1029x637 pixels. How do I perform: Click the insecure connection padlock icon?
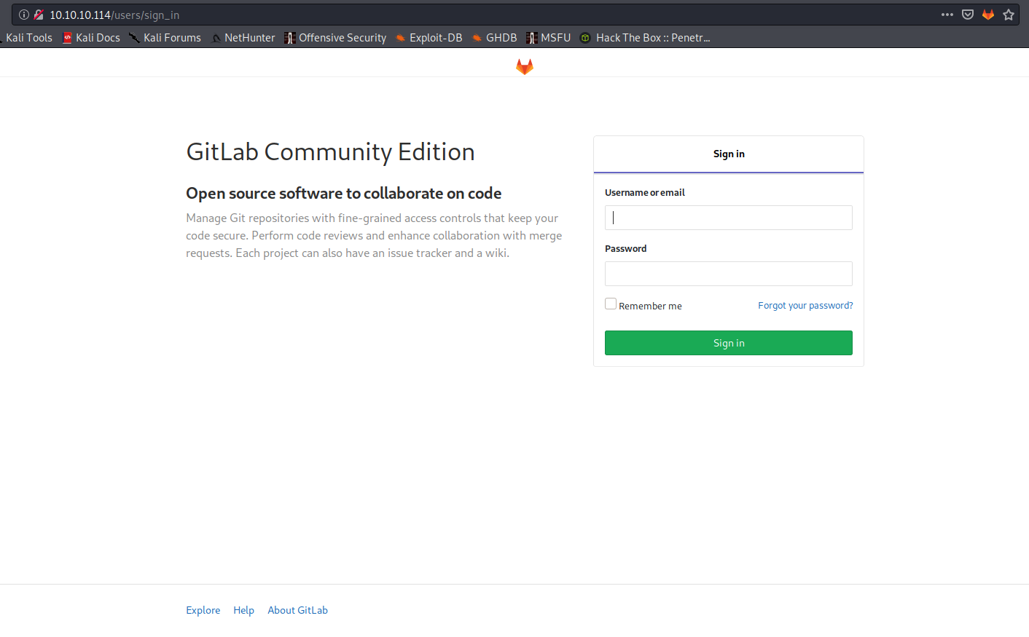tap(39, 15)
